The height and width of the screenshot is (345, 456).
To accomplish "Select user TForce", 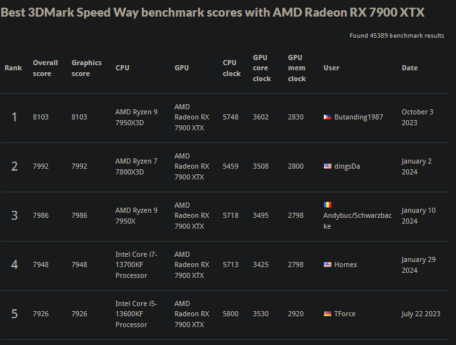I will tap(345, 314).
